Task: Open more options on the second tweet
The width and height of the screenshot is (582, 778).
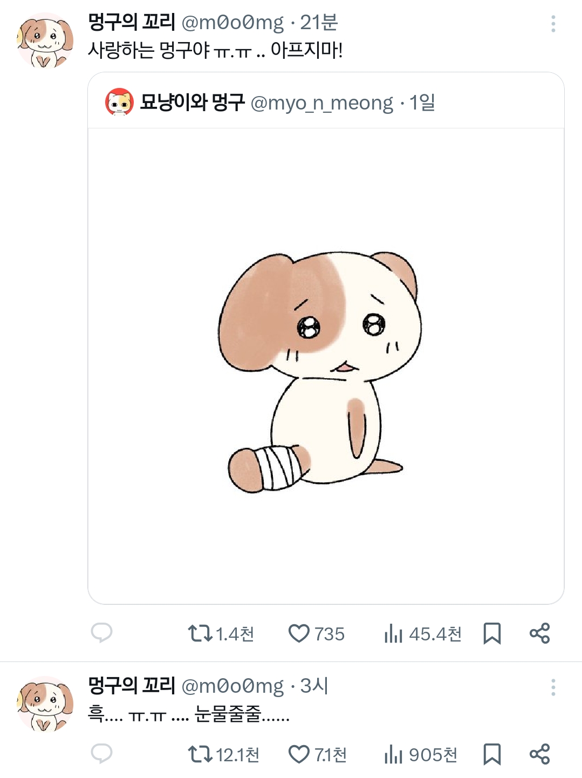Action: (x=553, y=687)
